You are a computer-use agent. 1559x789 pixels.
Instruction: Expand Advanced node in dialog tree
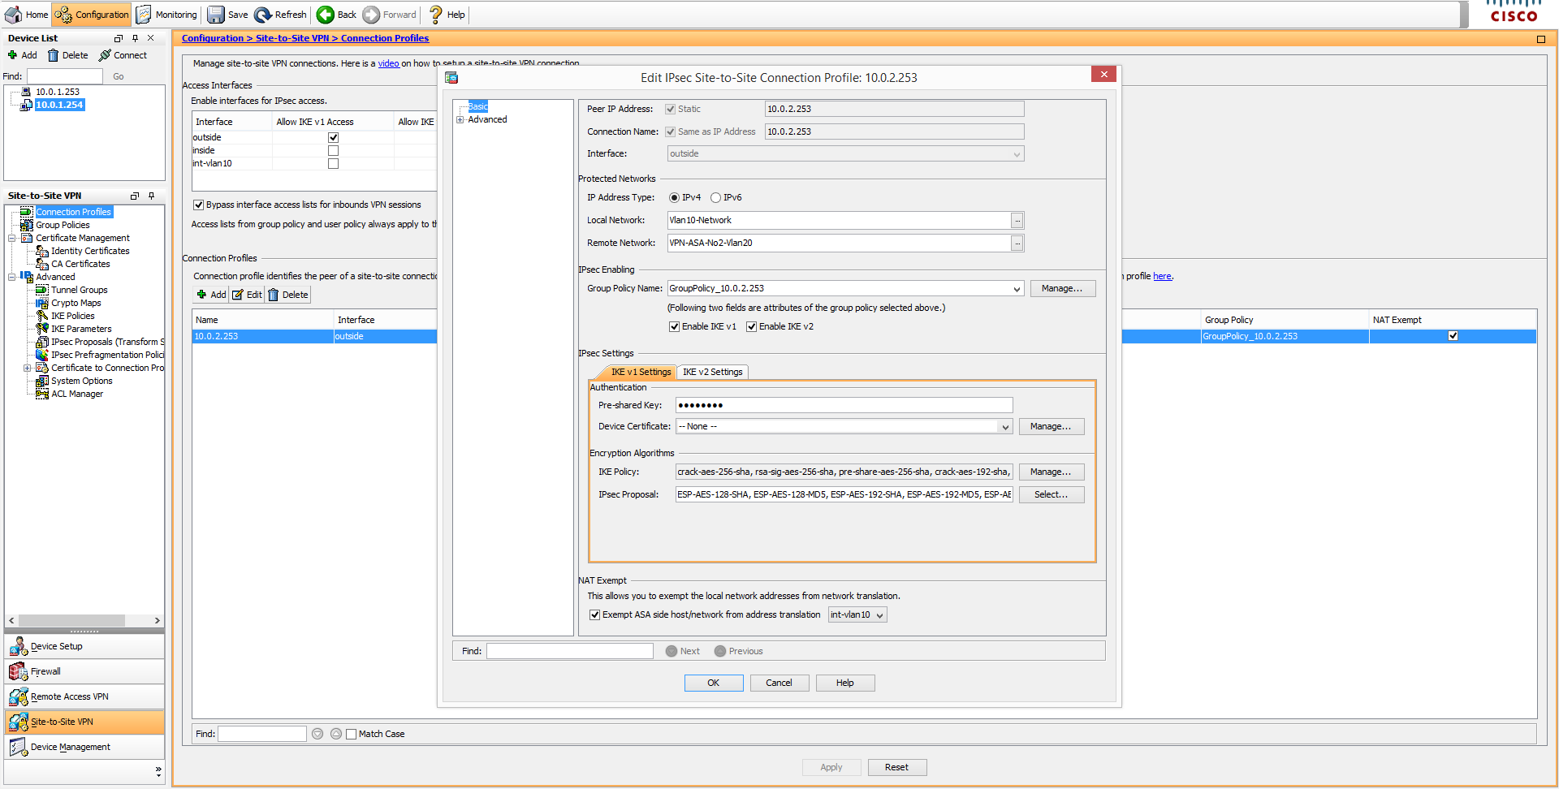(460, 119)
